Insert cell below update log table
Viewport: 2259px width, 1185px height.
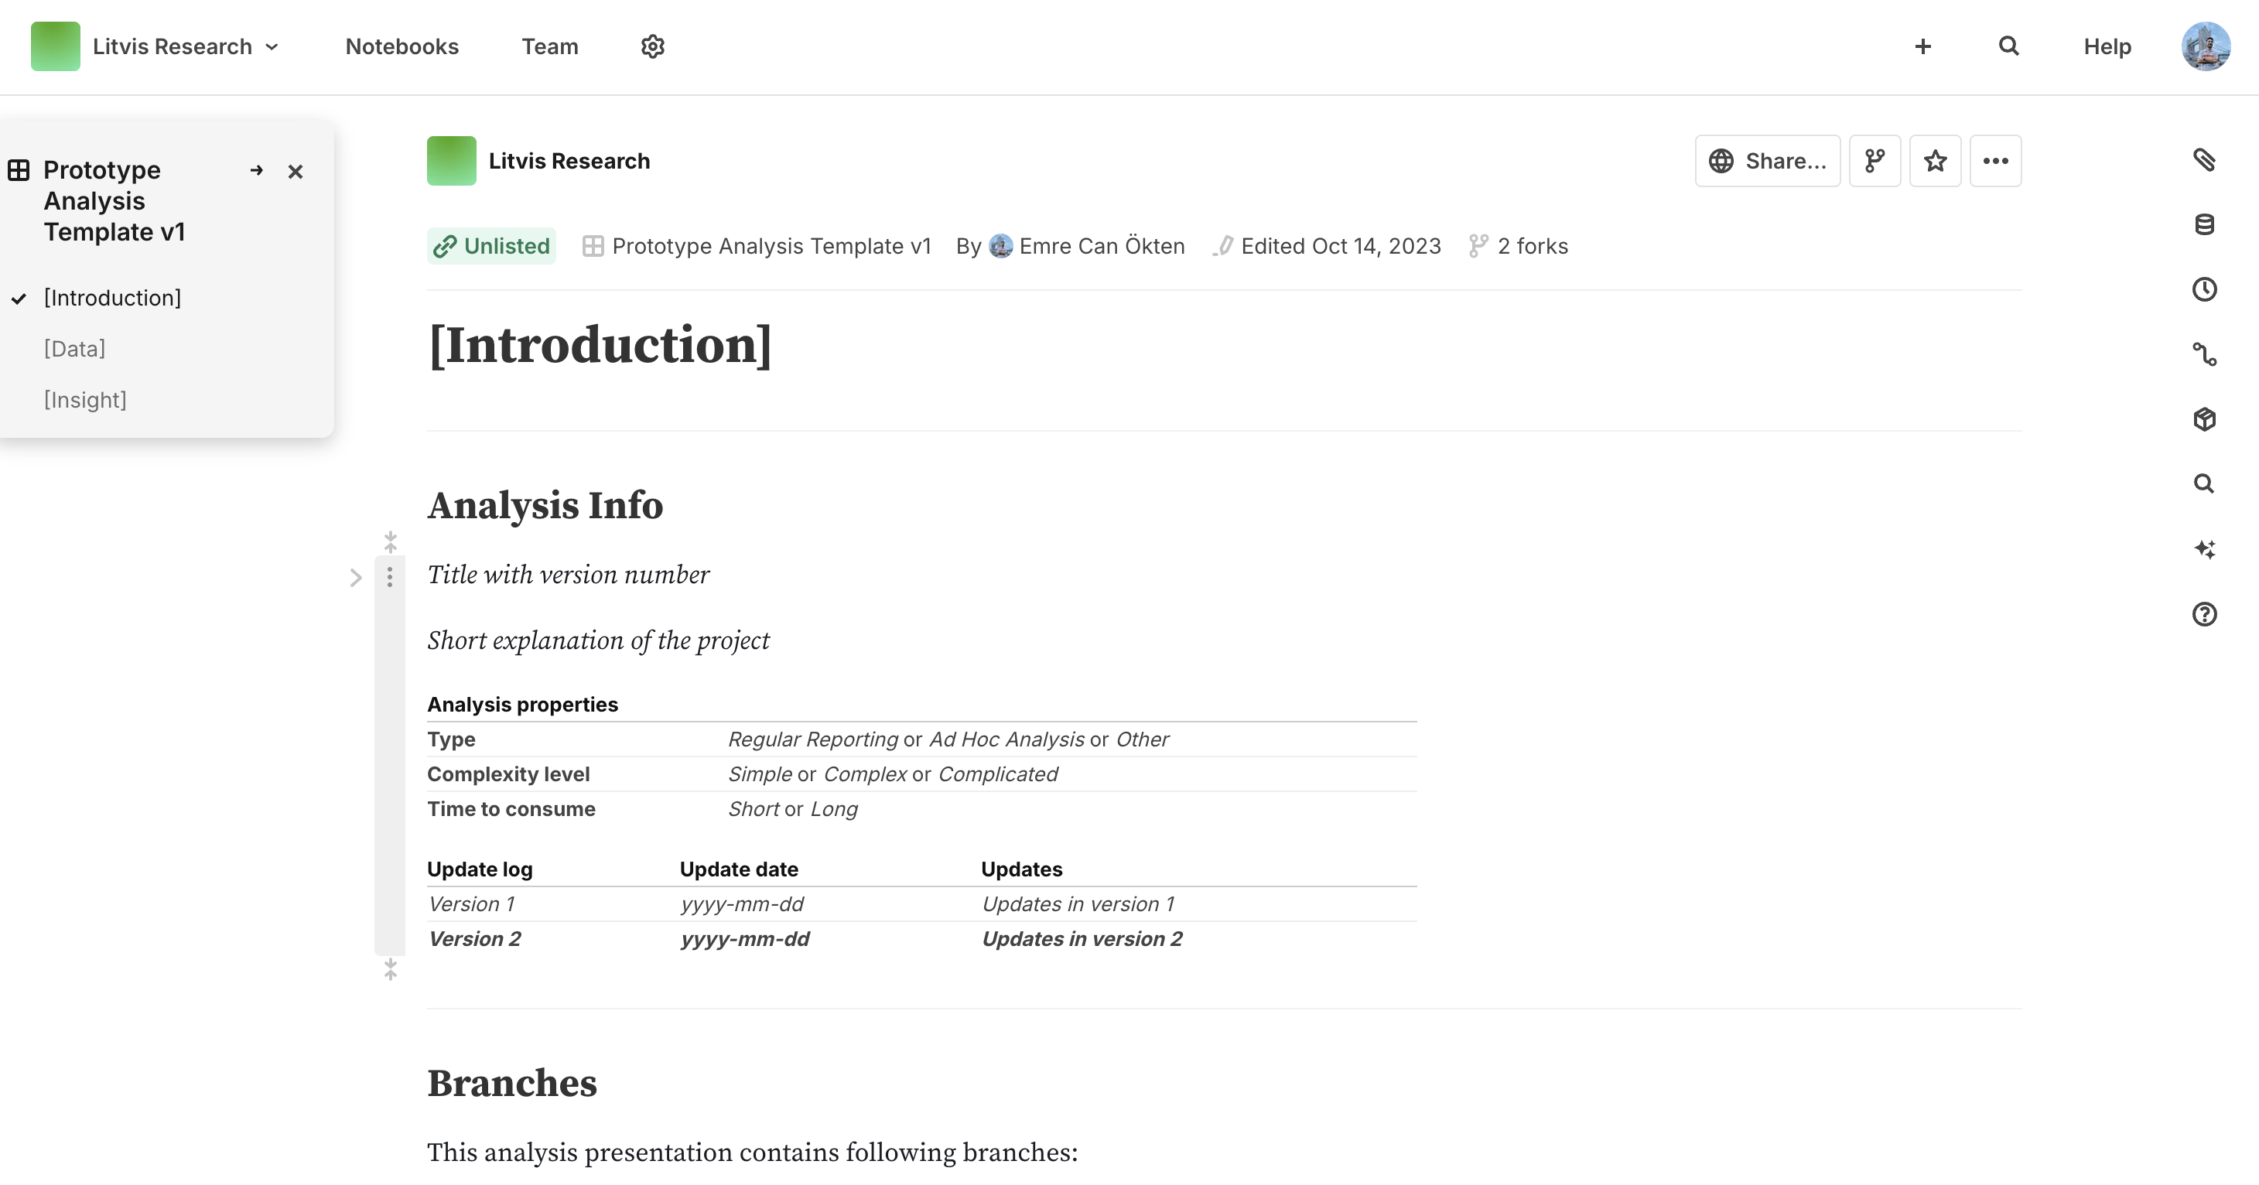[390, 969]
